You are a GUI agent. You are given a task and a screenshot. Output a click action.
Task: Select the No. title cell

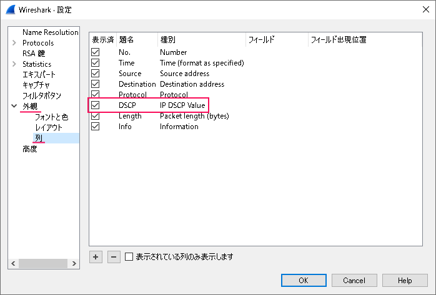point(124,52)
